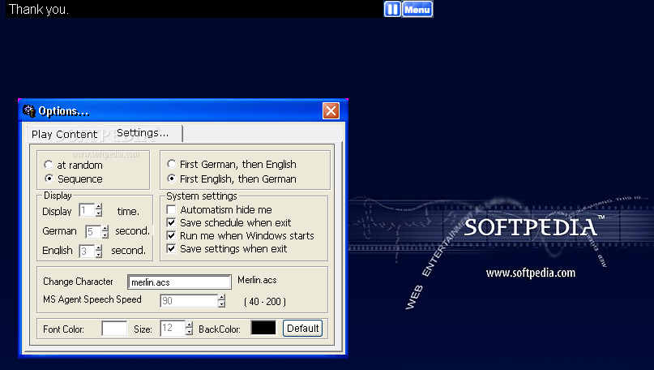This screenshot has height=370, width=654.
Task: Decrease the German seconds value
Action: [105, 235]
